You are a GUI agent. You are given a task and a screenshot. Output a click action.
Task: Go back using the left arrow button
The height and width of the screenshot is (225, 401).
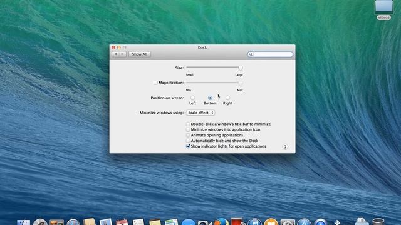click(x=115, y=54)
